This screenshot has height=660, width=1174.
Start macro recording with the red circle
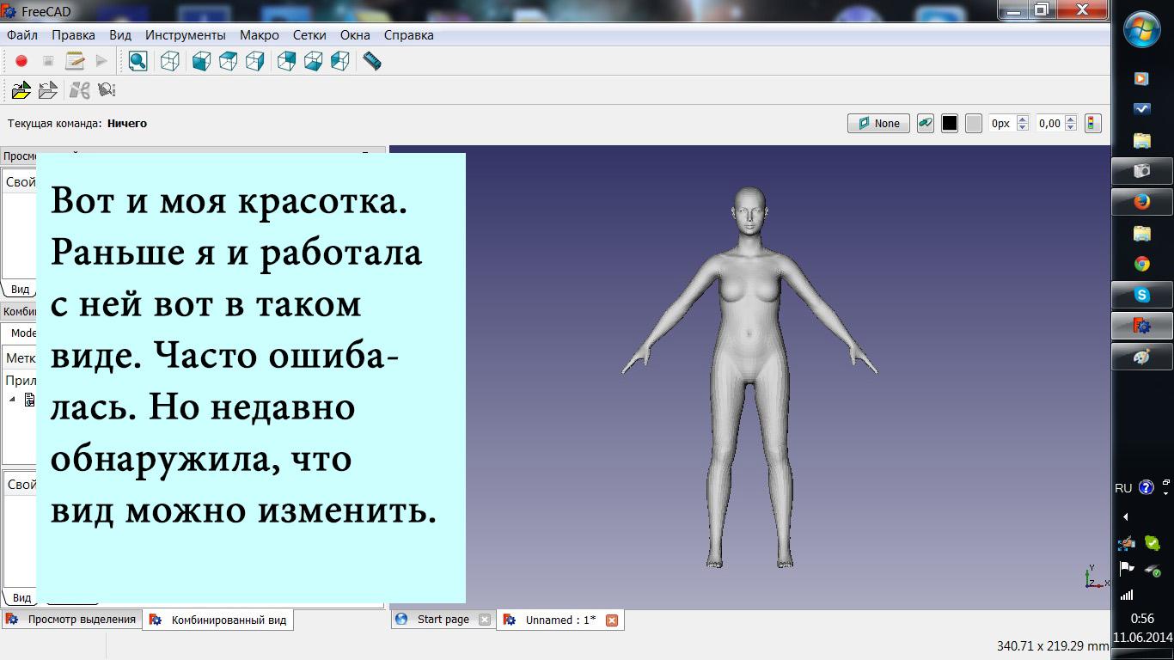click(21, 61)
